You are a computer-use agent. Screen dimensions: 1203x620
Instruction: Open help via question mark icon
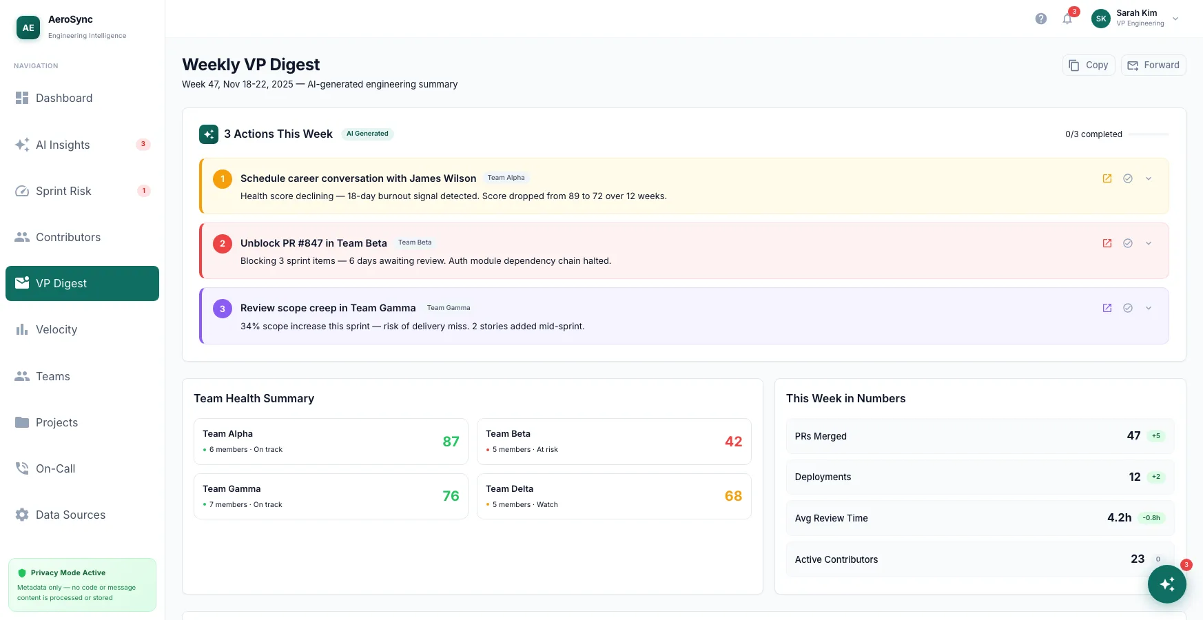[1041, 19]
